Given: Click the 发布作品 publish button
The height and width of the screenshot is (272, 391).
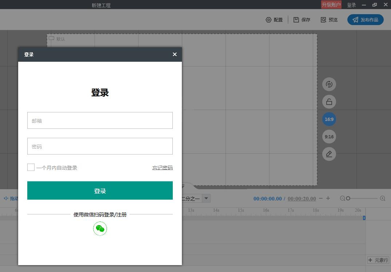Looking at the screenshot, I should click(x=365, y=20).
